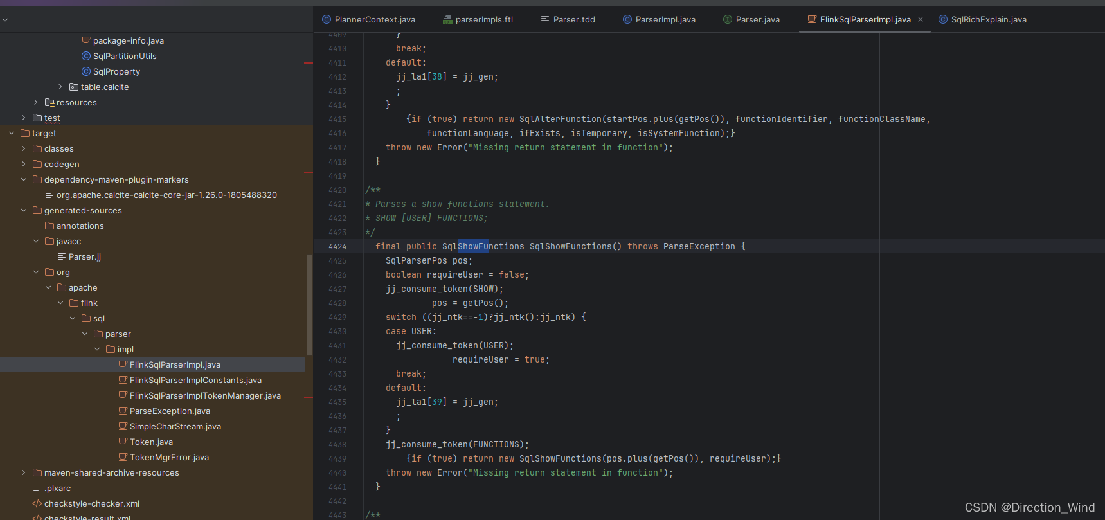
Task: Select SimpleCharStream.java in project tree
Action: point(175,426)
